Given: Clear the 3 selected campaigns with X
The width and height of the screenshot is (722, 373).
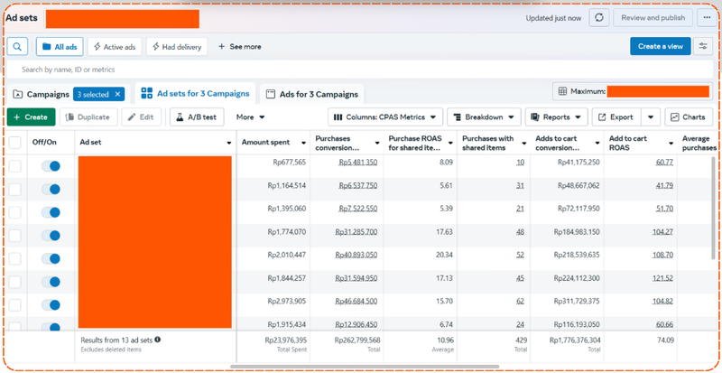Looking at the screenshot, I should click(x=117, y=94).
